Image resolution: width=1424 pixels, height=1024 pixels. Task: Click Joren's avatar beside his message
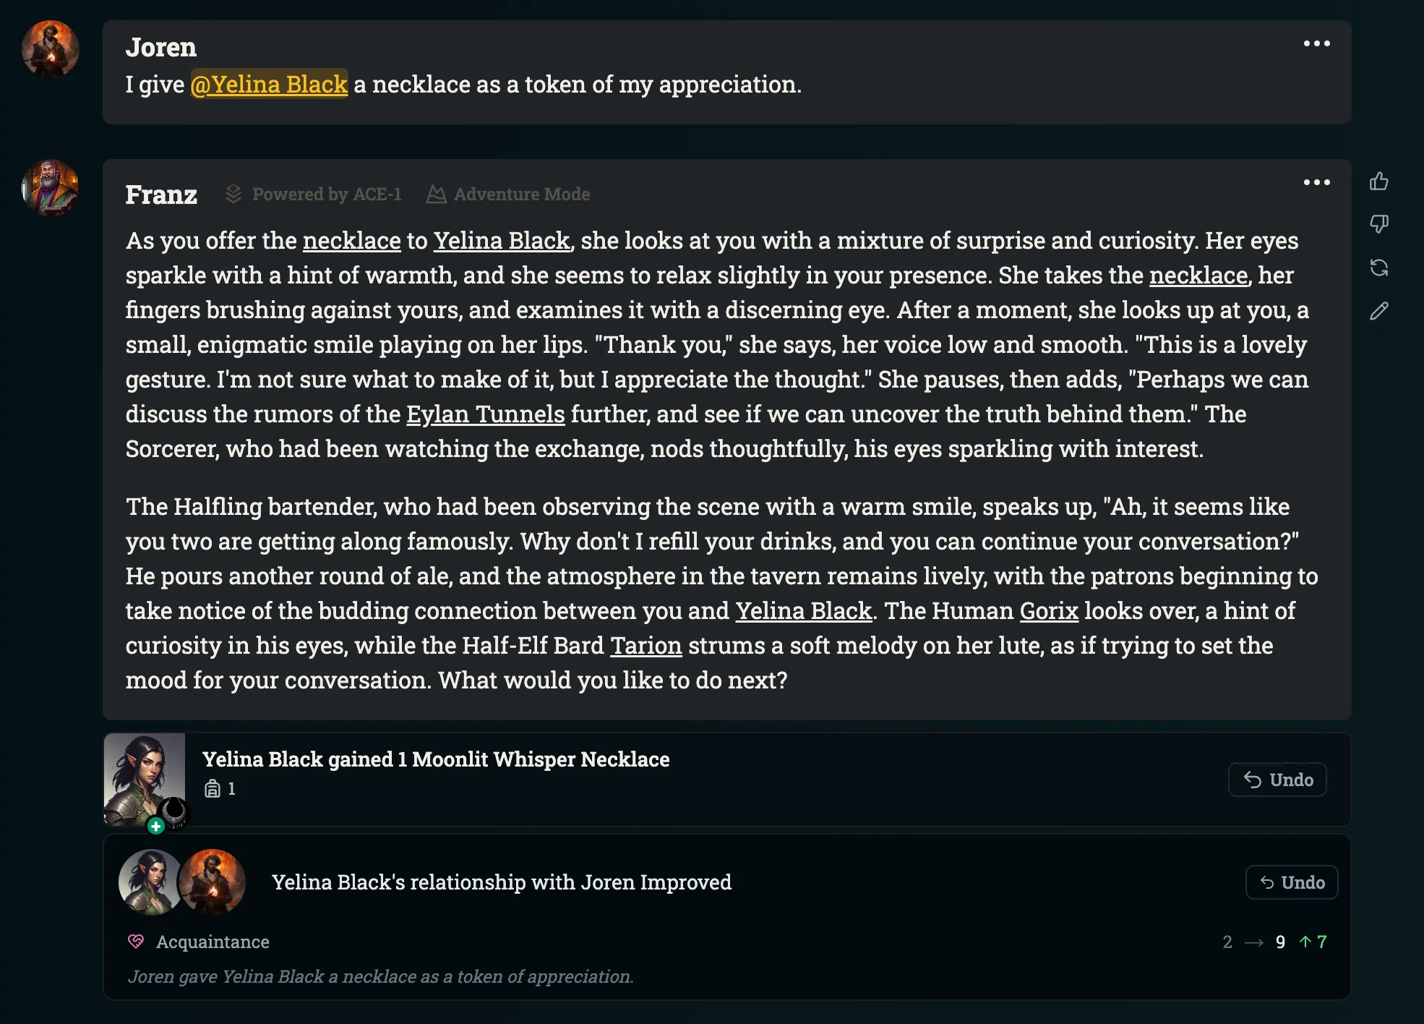[x=51, y=49]
